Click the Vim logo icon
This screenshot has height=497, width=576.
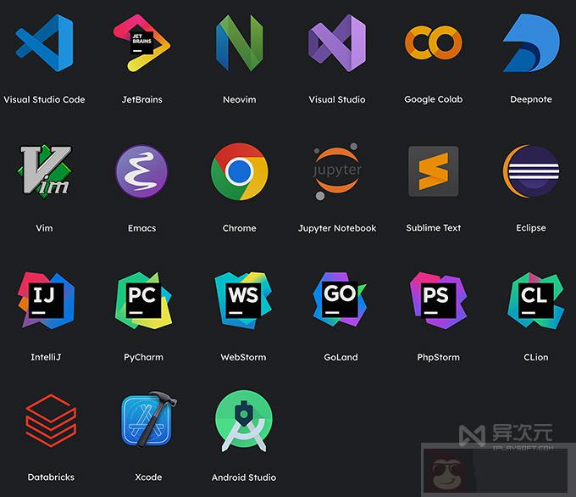coord(44,170)
